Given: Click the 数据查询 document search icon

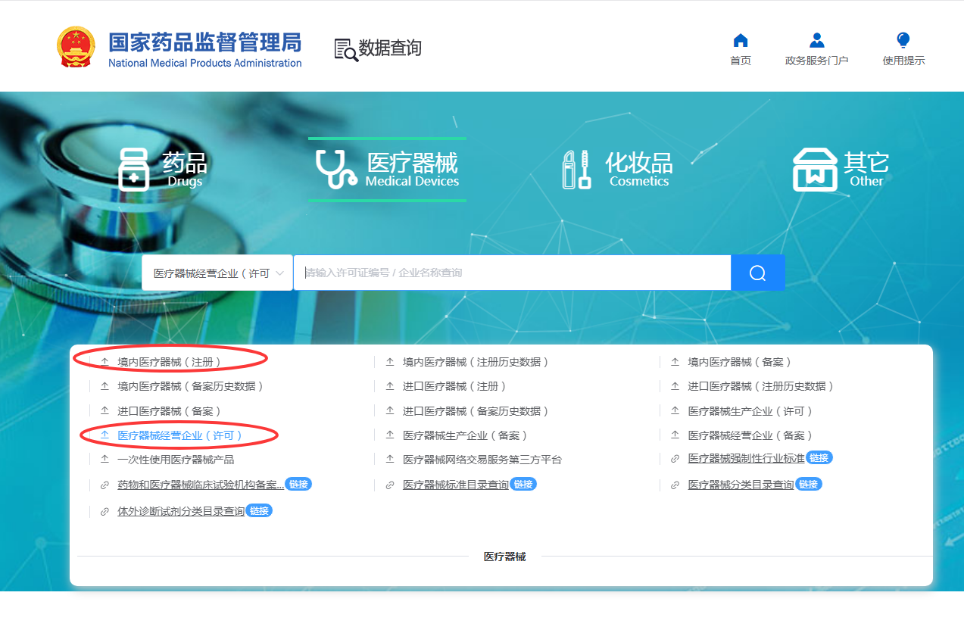Looking at the screenshot, I should click(346, 49).
